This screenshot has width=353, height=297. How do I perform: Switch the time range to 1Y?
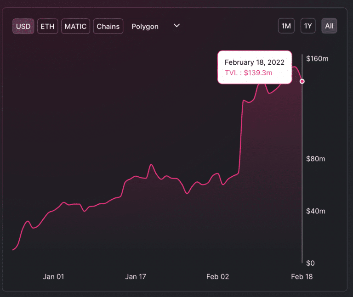308,26
